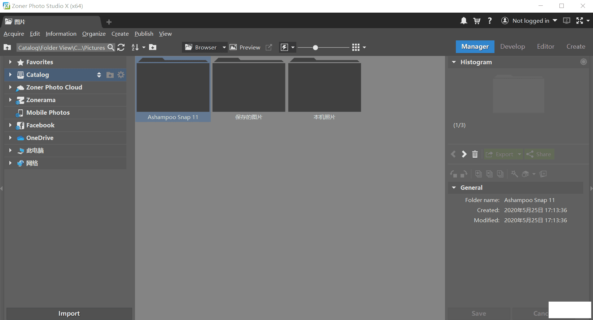Open the Not logged in dropdown
The image size is (593, 320).
pyautogui.click(x=555, y=21)
